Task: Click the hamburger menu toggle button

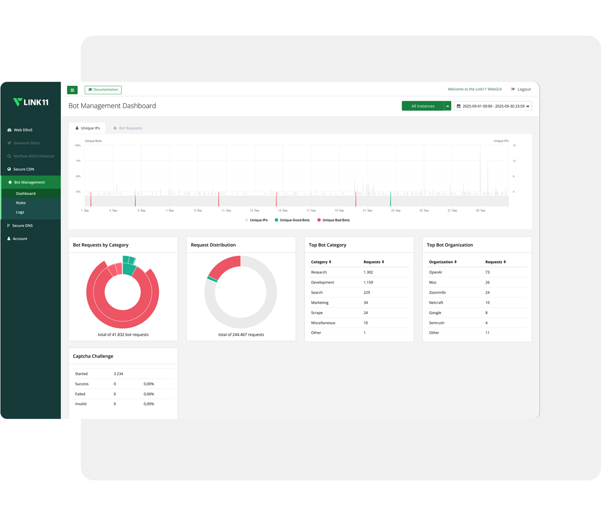Action: 72,90
